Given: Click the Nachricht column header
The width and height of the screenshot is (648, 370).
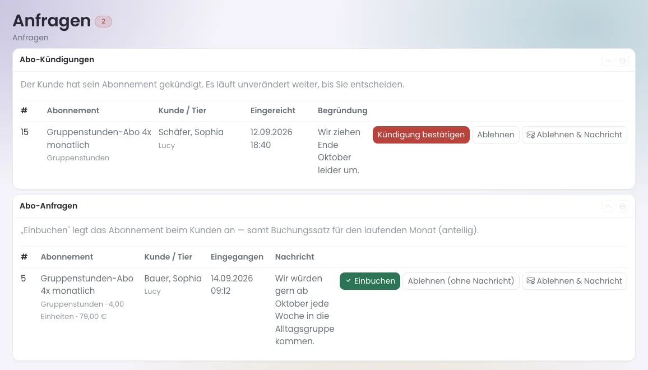Looking at the screenshot, I should coord(295,257).
